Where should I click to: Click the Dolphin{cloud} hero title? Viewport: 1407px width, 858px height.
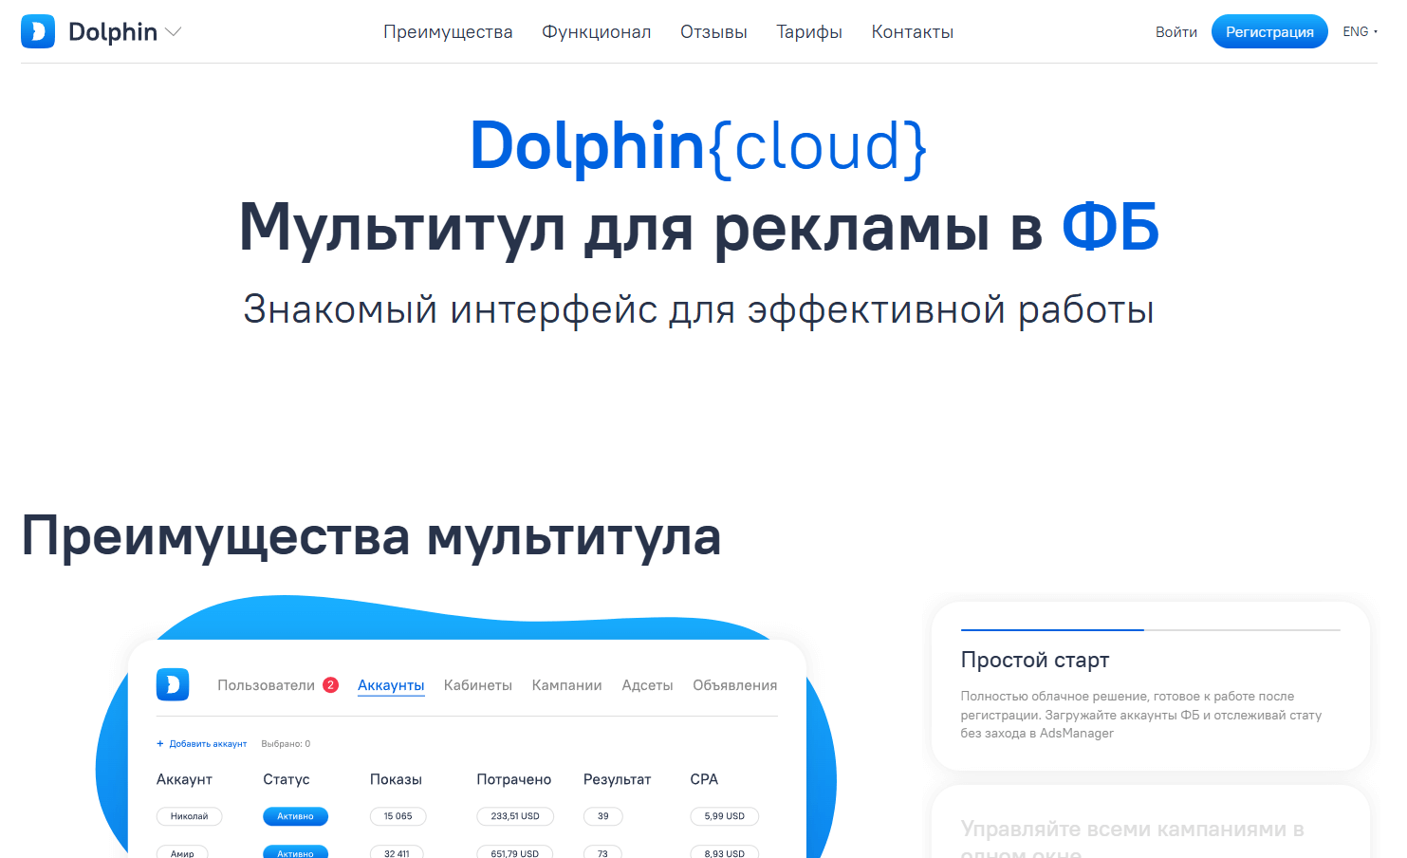[698, 146]
